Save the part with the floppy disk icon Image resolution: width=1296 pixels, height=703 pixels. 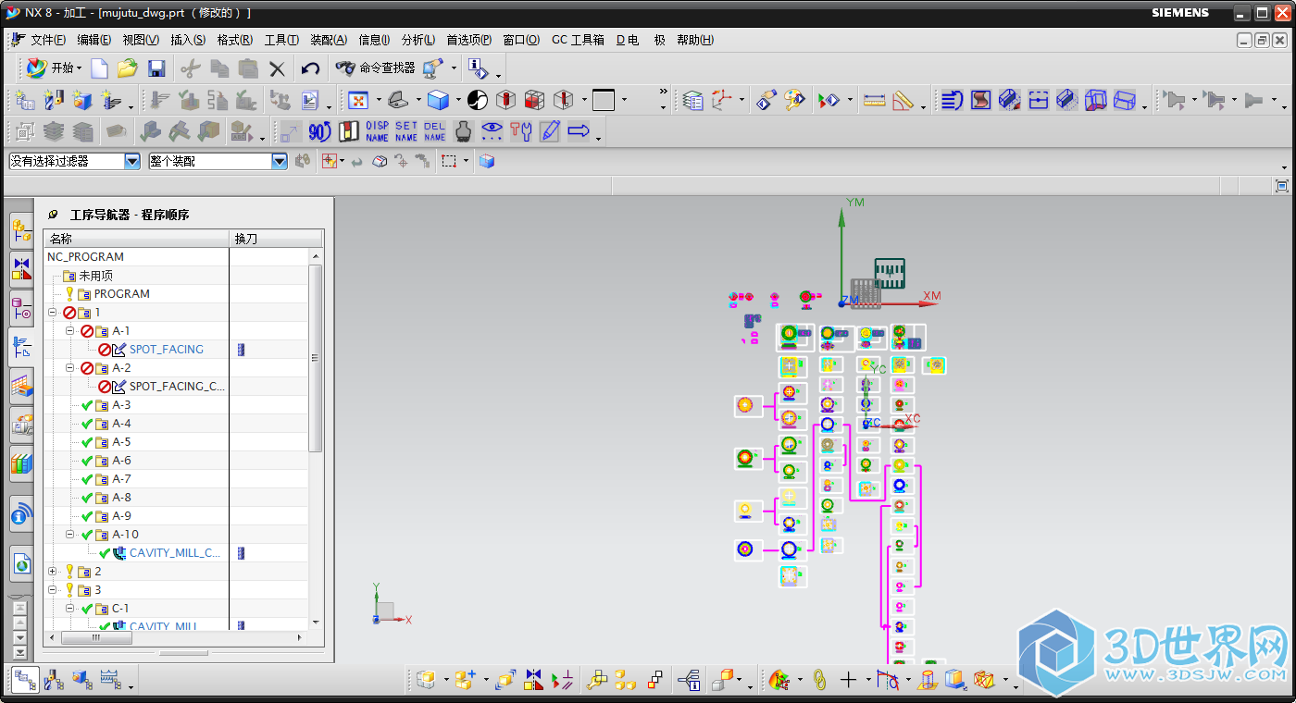[x=156, y=68]
